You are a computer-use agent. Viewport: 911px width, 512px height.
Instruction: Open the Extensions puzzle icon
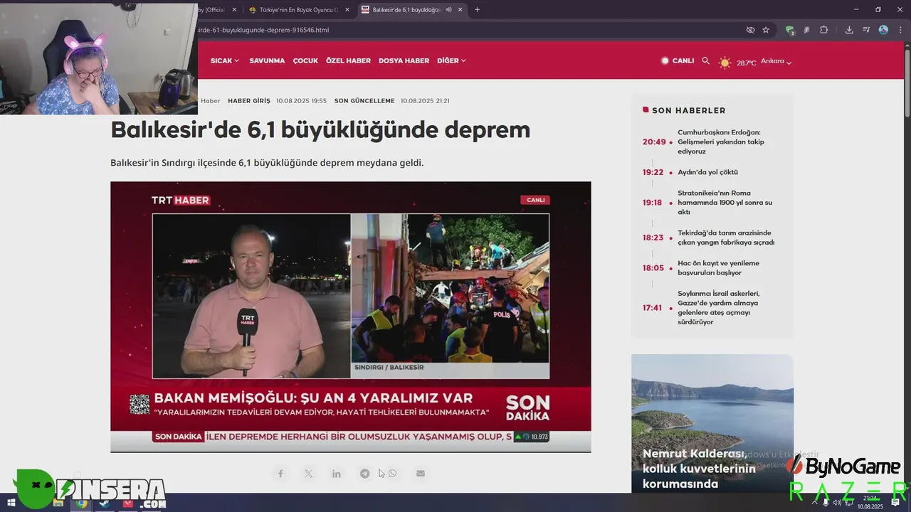[x=824, y=30]
